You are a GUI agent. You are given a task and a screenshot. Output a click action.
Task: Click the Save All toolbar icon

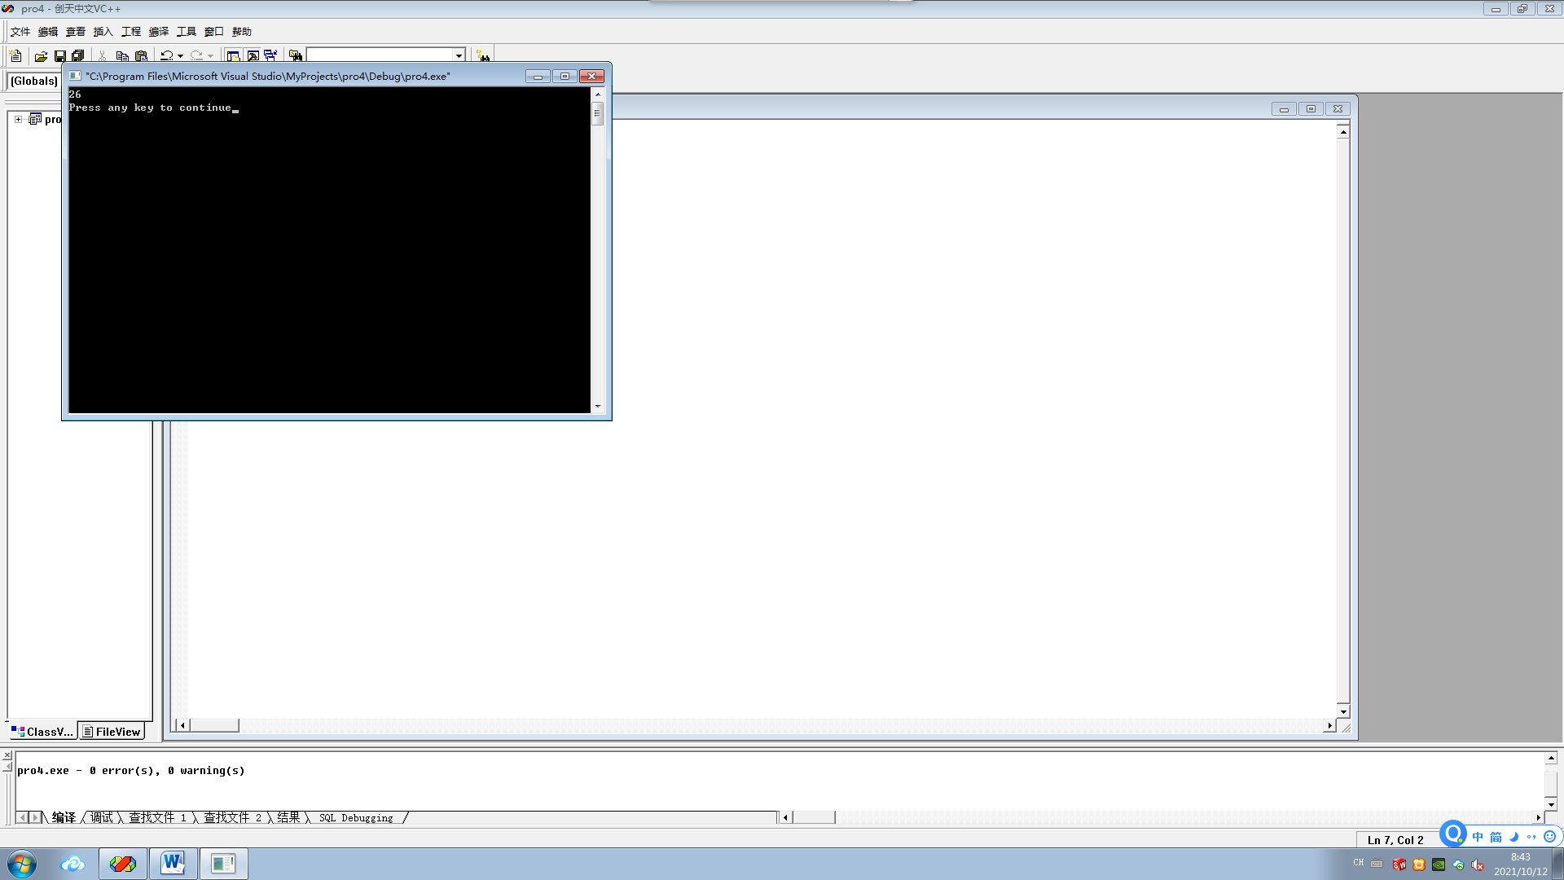[x=77, y=55]
